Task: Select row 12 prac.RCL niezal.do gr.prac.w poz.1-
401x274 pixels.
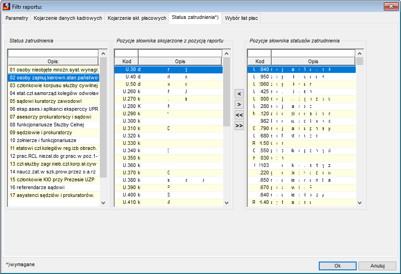Action: 54,156
